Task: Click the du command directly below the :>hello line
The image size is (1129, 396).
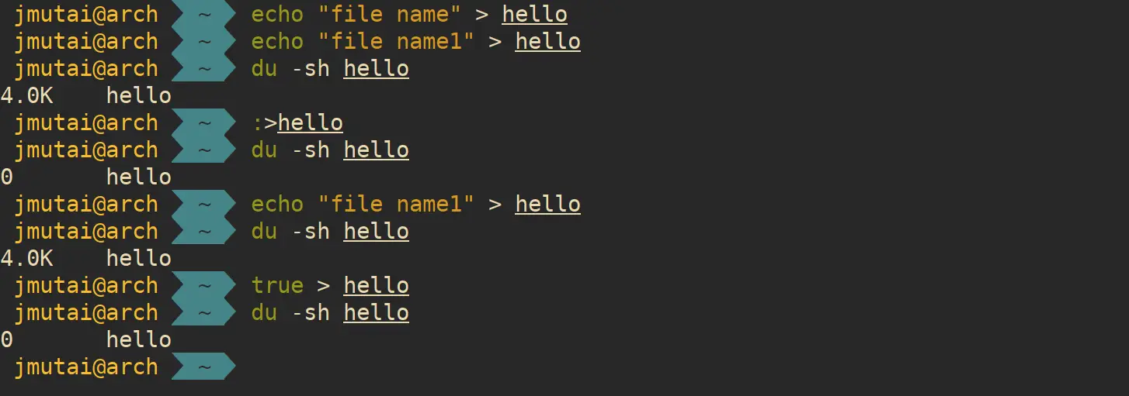Action: [x=264, y=150]
